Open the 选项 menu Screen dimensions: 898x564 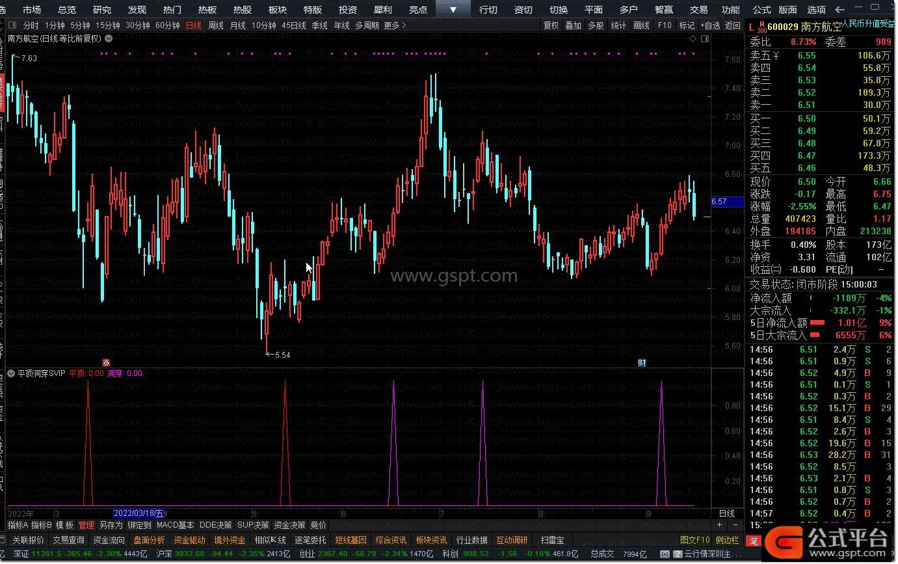[x=816, y=10]
